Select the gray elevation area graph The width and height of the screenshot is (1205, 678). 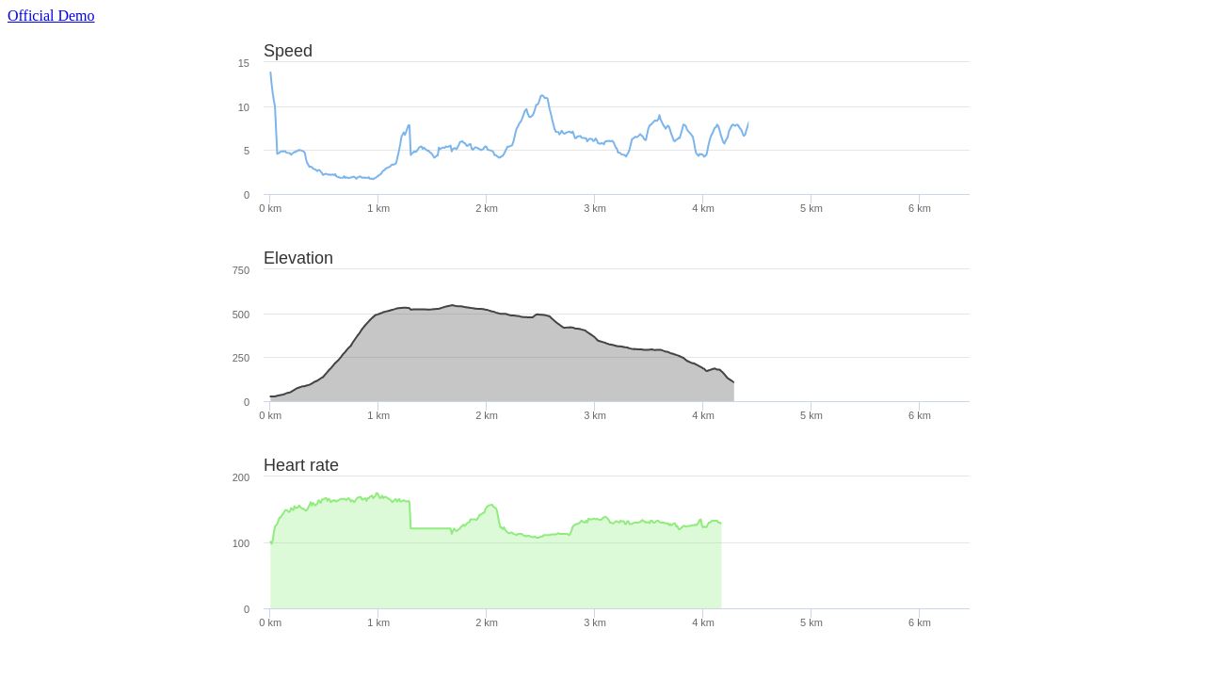click(471, 367)
